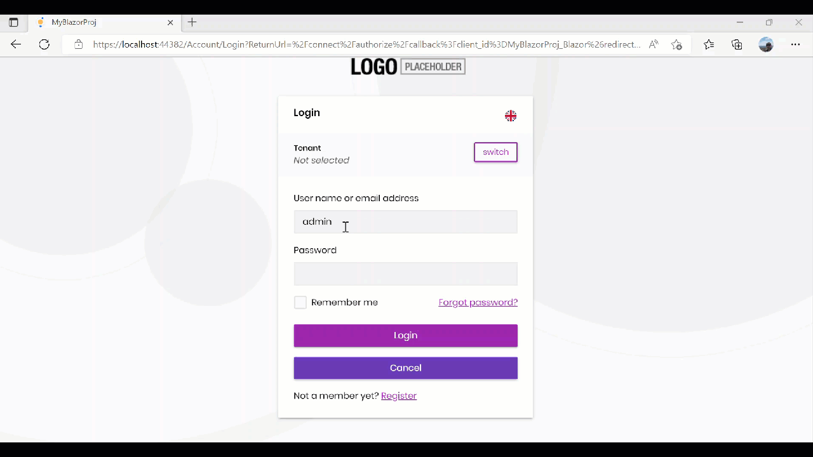
Task: Enable the Remember me checkbox
Action: point(300,303)
